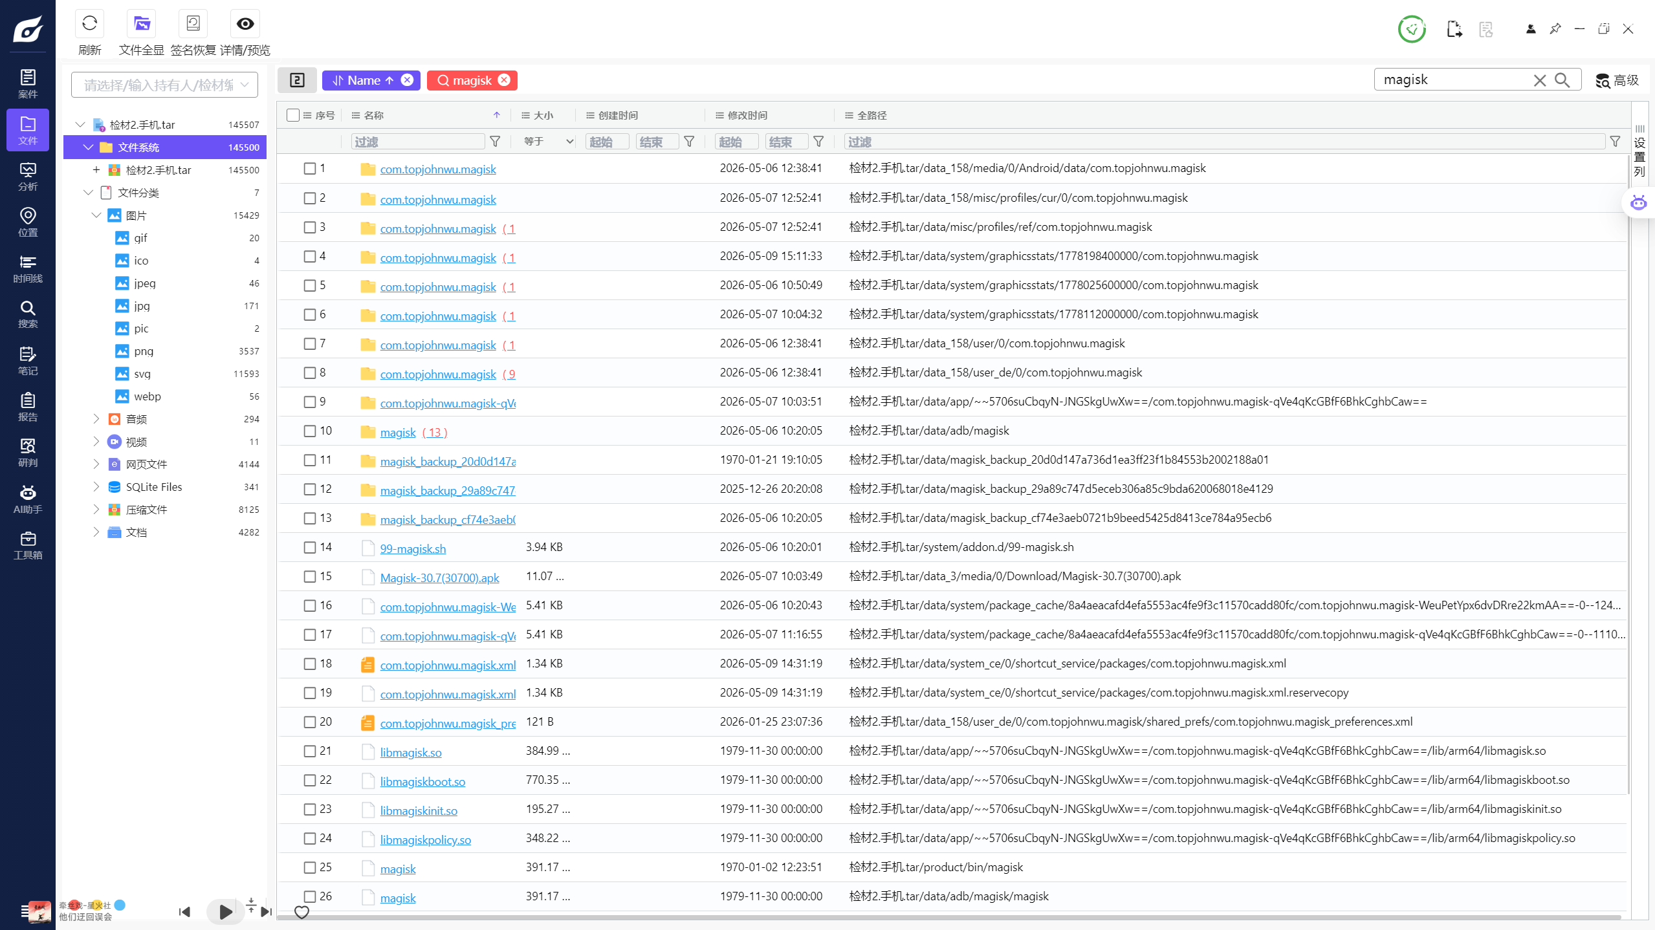The width and height of the screenshot is (1655, 930).
Task: Collapse the 文件分类 tree node
Action: coord(88,192)
